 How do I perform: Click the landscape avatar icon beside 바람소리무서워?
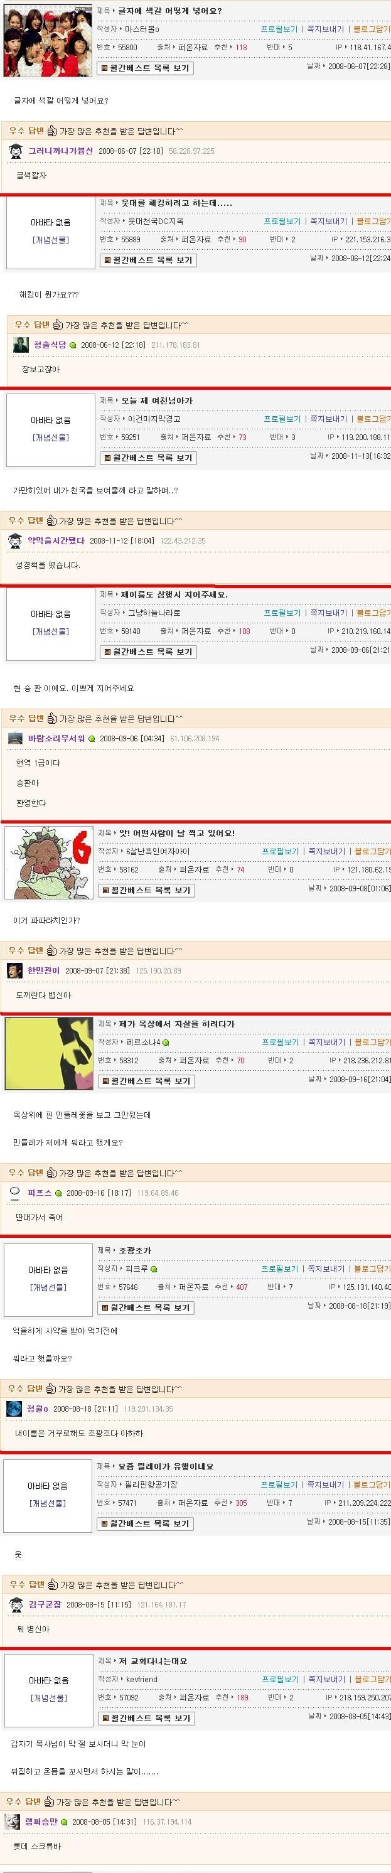point(15,738)
